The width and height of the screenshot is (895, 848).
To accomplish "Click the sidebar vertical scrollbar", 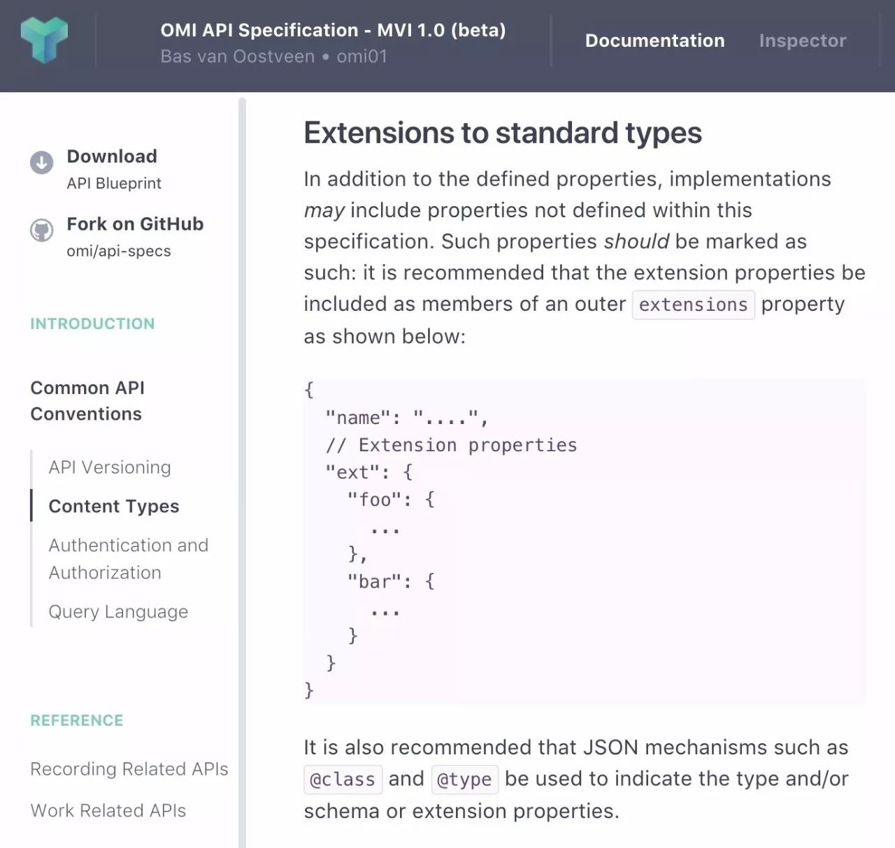I will click(242, 472).
